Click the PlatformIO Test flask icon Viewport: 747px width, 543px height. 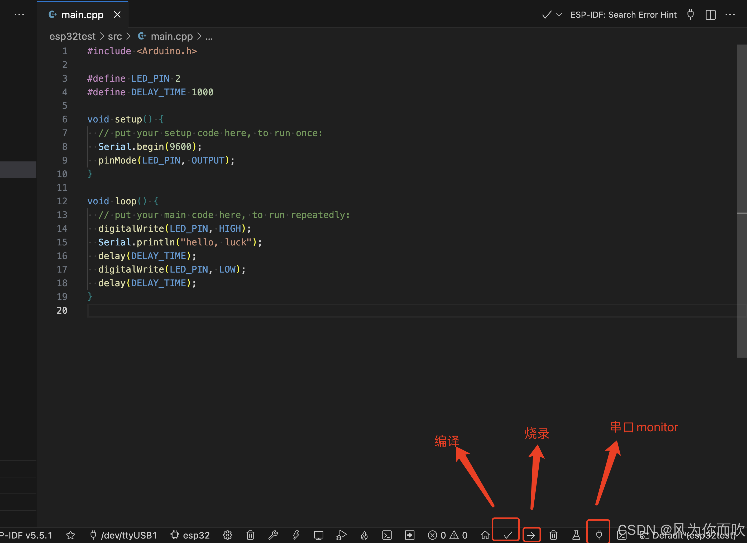click(576, 535)
